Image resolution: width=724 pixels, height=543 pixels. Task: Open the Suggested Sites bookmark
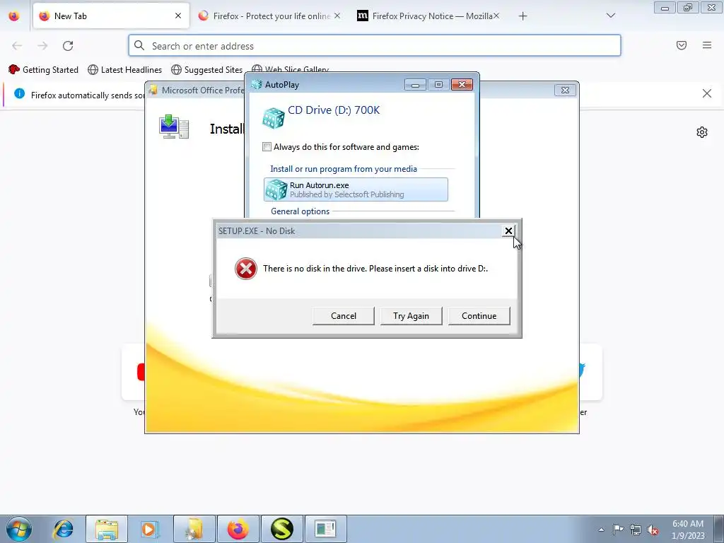[207, 70]
